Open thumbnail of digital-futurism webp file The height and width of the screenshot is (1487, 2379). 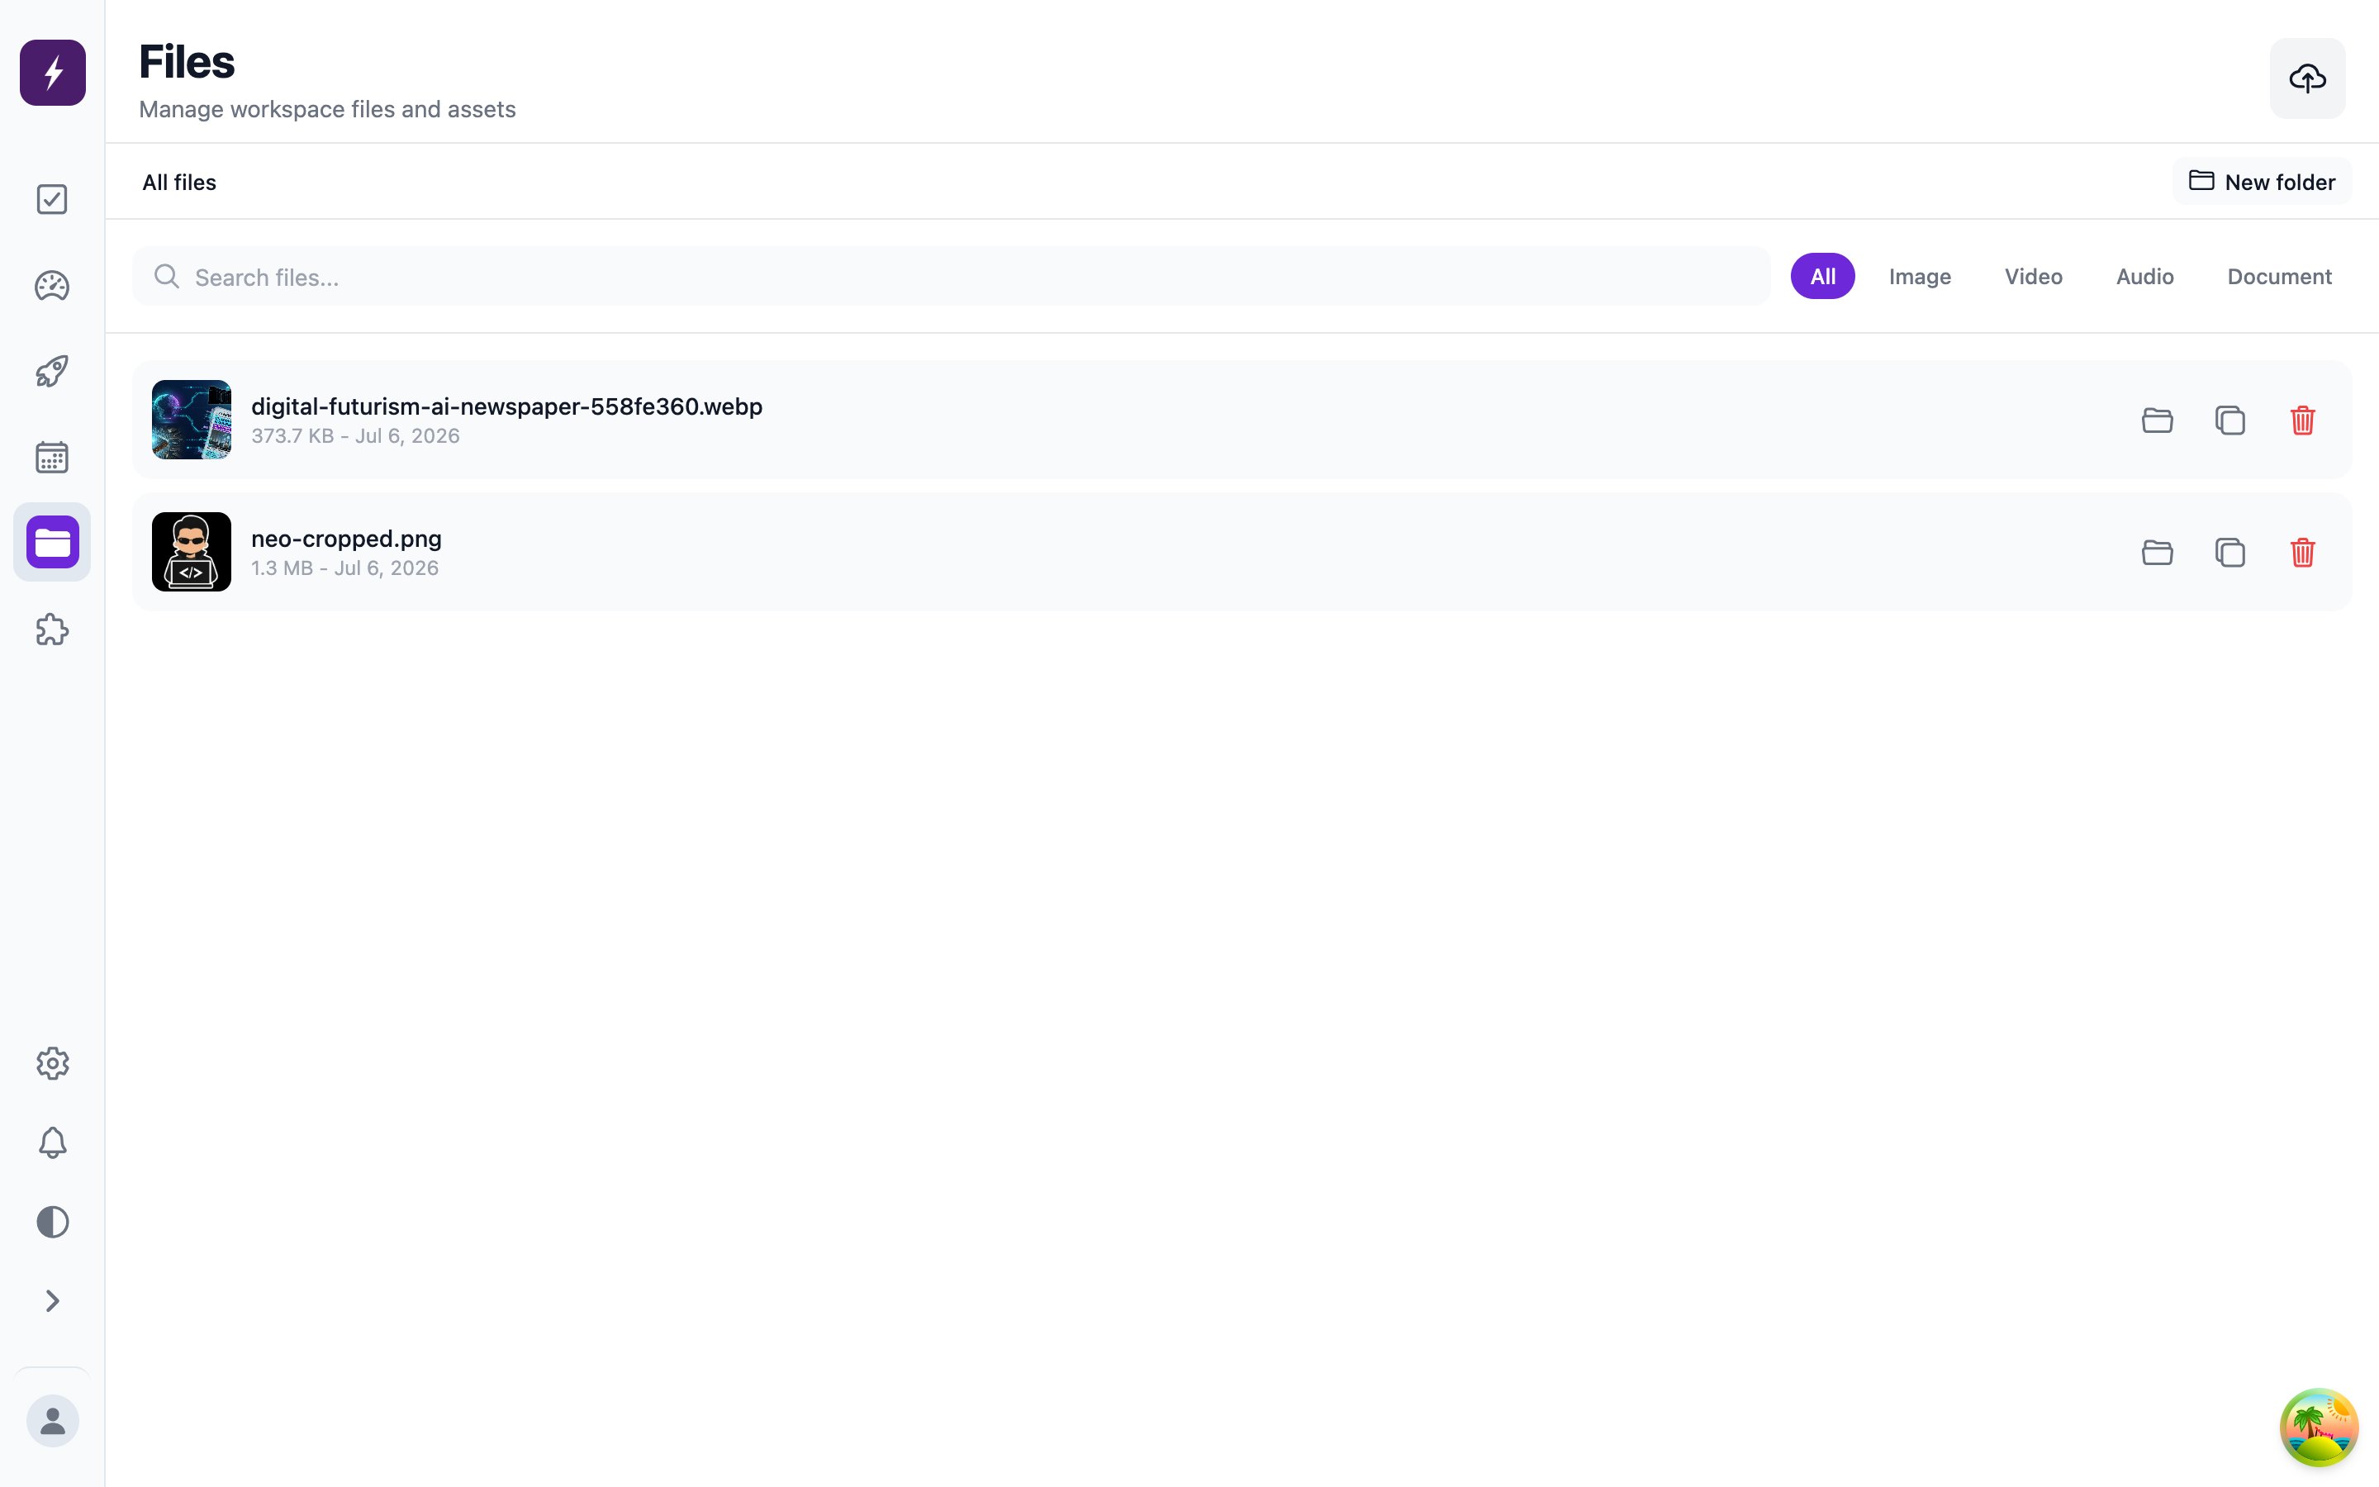coord(192,420)
